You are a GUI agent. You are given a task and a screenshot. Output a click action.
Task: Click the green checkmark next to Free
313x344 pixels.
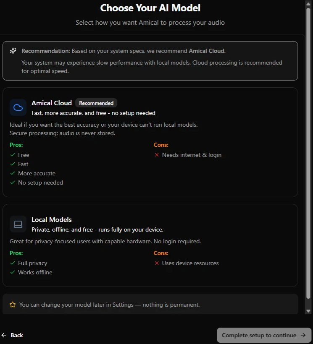point(13,155)
